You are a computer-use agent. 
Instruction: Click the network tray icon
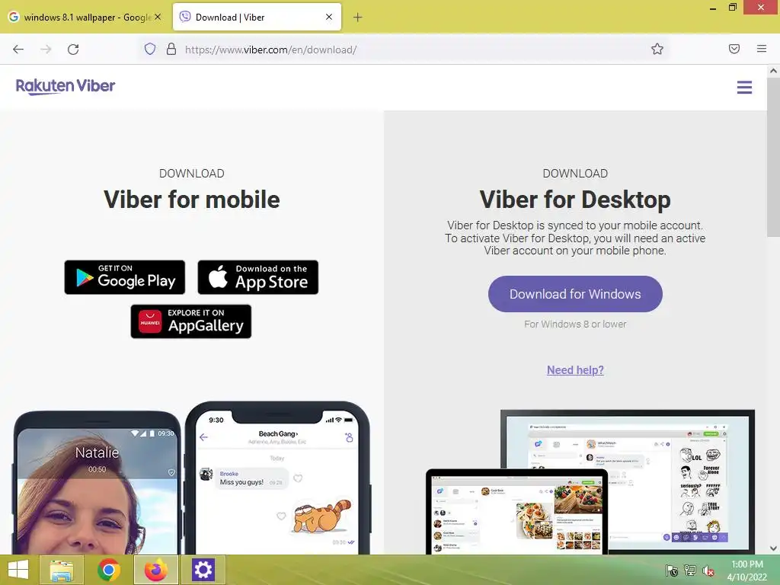(689, 570)
